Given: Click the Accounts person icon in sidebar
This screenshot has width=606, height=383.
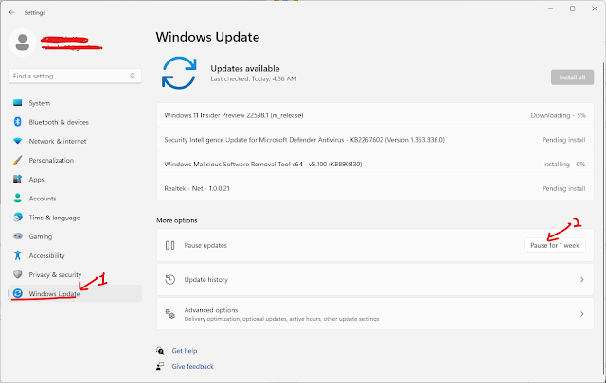Looking at the screenshot, I should pyautogui.click(x=18, y=199).
